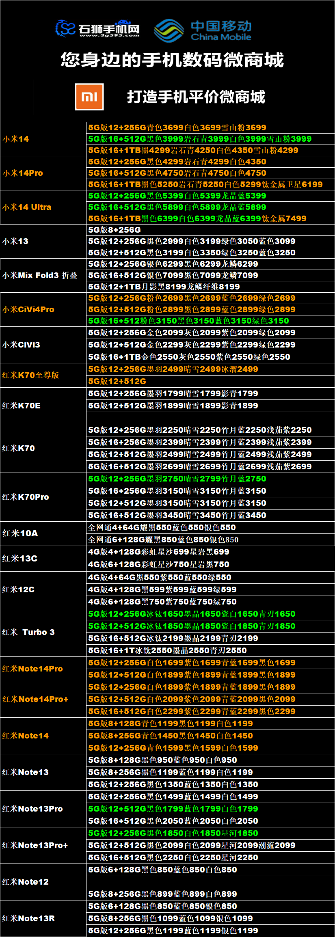Viewport: 335px width, 937px height.
Task: Click row 全网通4+64G耀黑550蓝色550银色550
Action: [210, 527]
